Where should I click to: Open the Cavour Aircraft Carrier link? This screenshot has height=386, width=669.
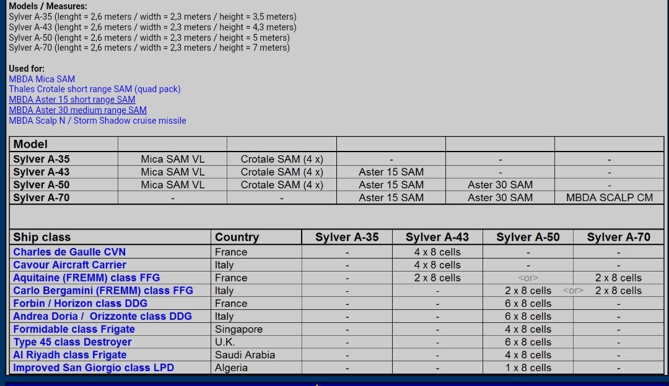point(69,265)
